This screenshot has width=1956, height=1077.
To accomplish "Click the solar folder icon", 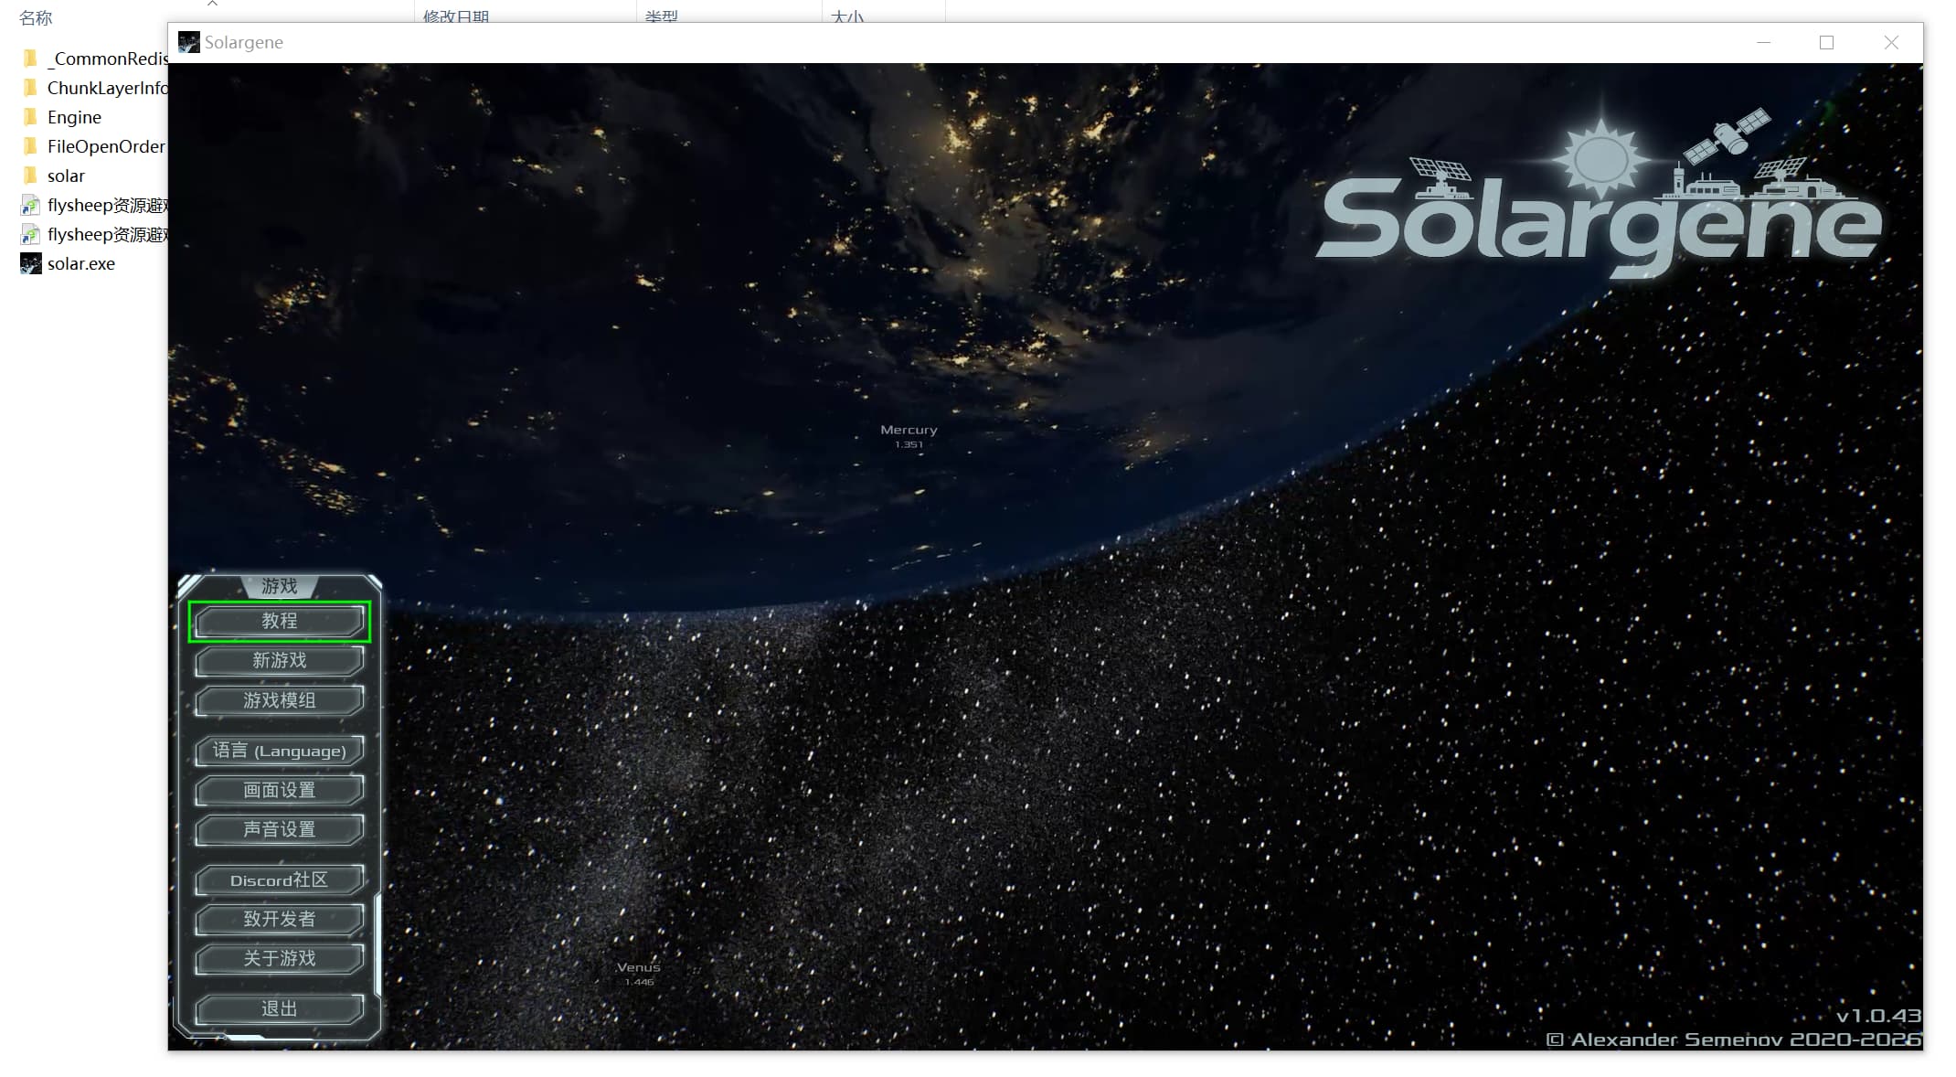I will [x=31, y=176].
